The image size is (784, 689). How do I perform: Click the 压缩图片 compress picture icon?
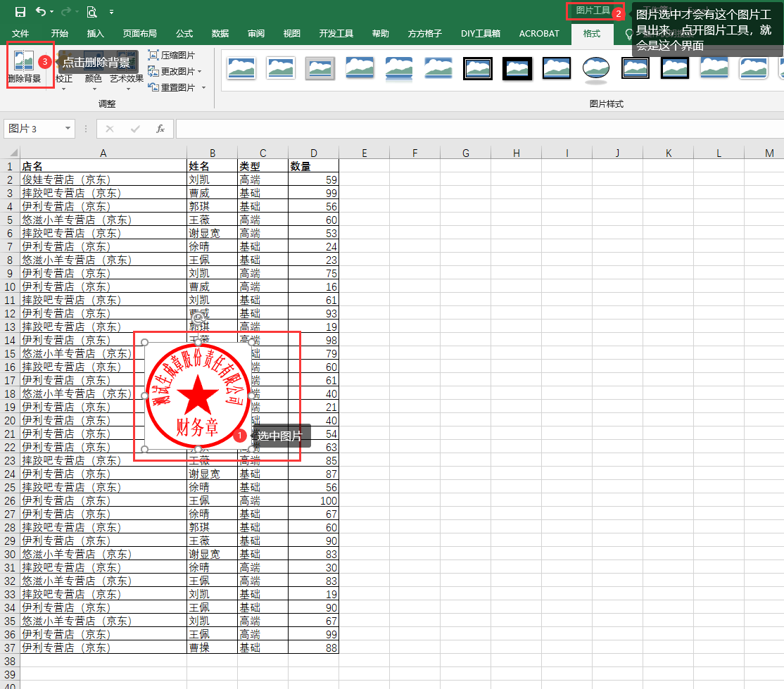click(x=153, y=55)
